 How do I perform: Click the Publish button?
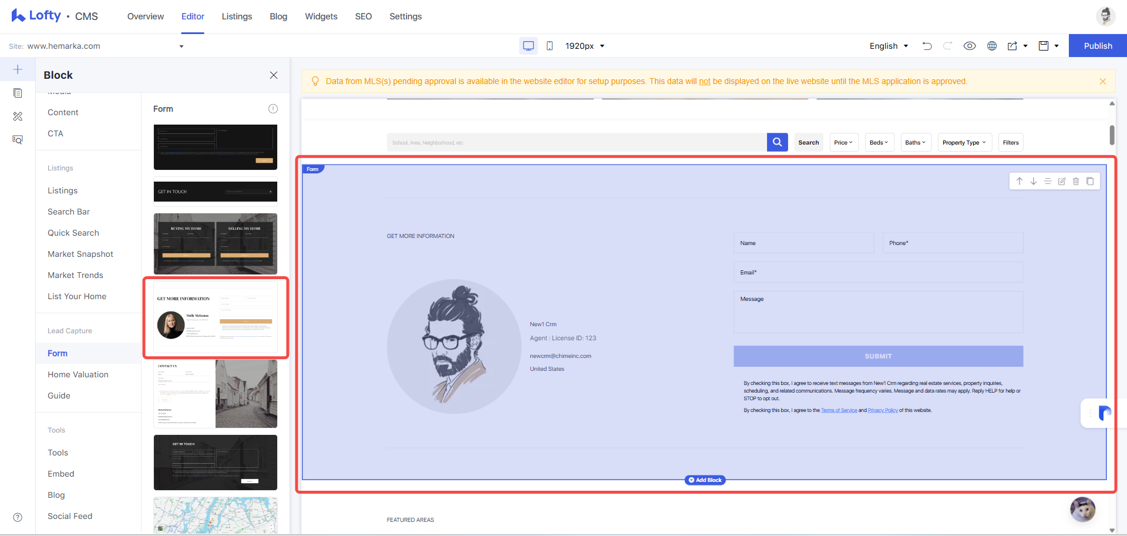tap(1098, 46)
